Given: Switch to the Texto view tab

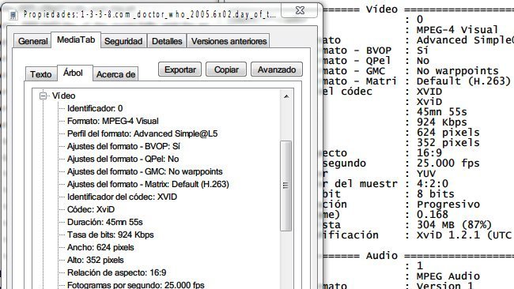Looking at the screenshot, I should pyautogui.click(x=41, y=74).
